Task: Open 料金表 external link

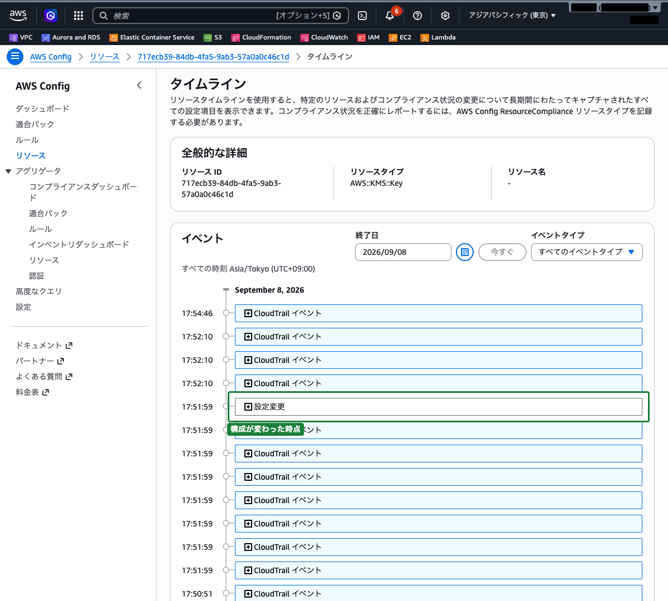Action: (32, 392)
